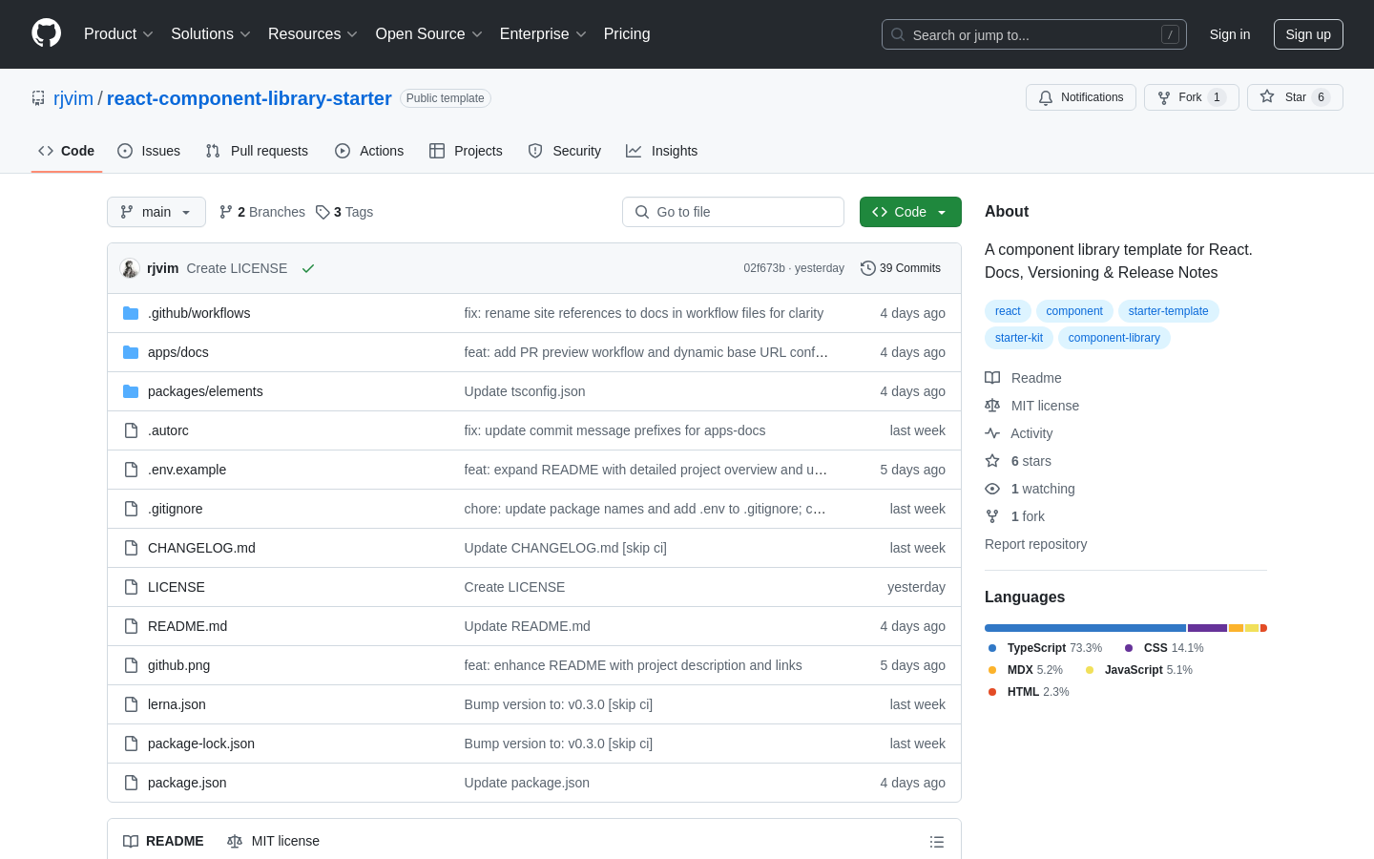Open the CHANGELOG.md file

coord(201,548)
